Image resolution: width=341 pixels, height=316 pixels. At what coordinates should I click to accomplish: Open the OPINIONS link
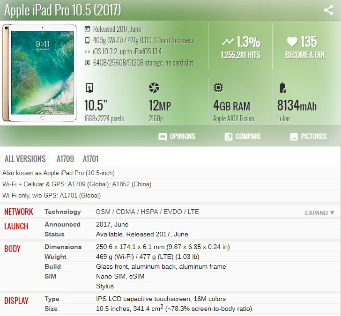tap(183, 137)
